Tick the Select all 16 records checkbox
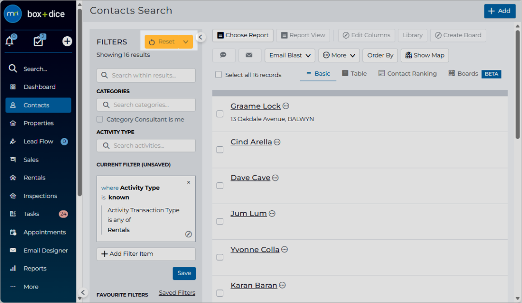This screenshot has width=522, height=303. [x=218, y=75]
